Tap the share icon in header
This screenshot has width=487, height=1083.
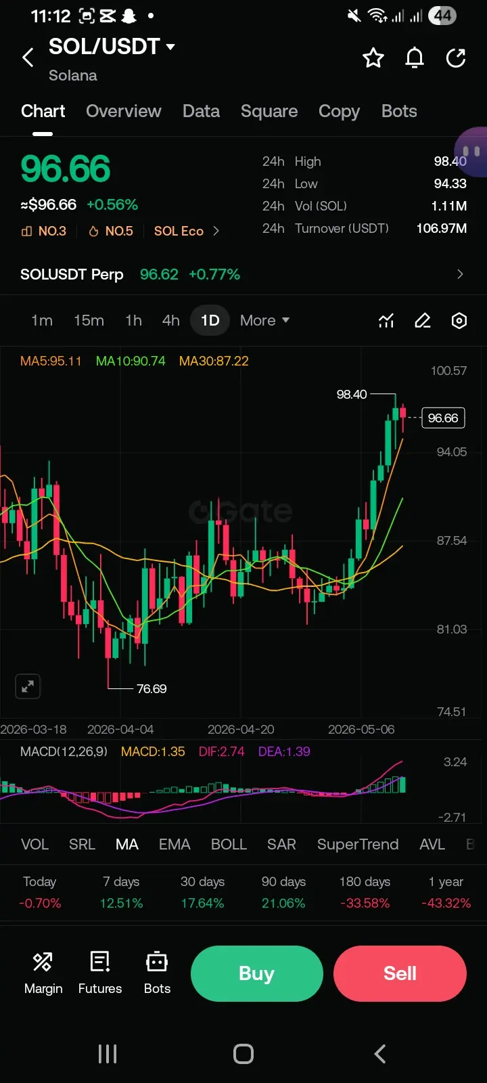(x=456, y=58)
